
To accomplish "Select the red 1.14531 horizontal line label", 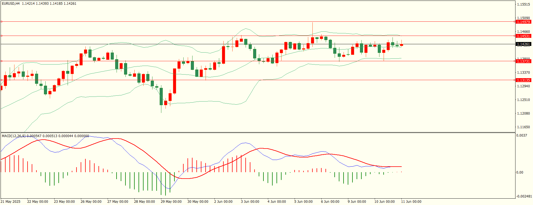I will point(524,36).
